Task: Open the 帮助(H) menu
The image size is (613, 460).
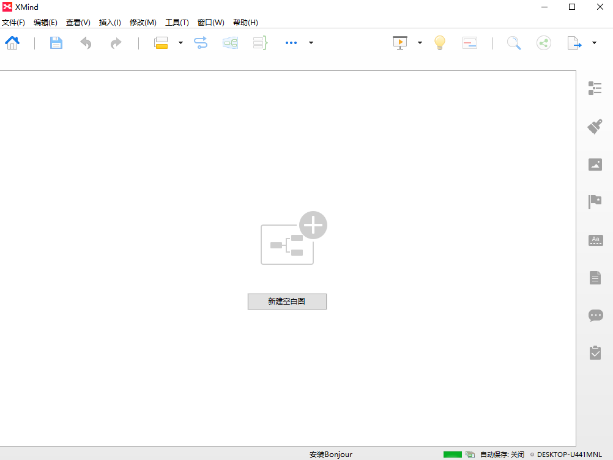Action: coord(245,22)
